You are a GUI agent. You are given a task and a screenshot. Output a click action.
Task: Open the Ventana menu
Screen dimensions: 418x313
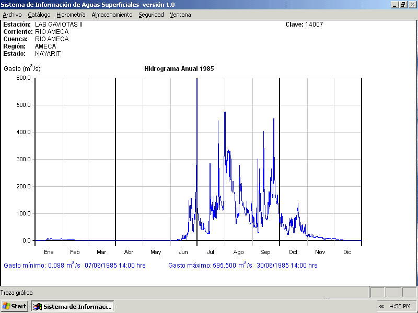click(x=180, y=15)
